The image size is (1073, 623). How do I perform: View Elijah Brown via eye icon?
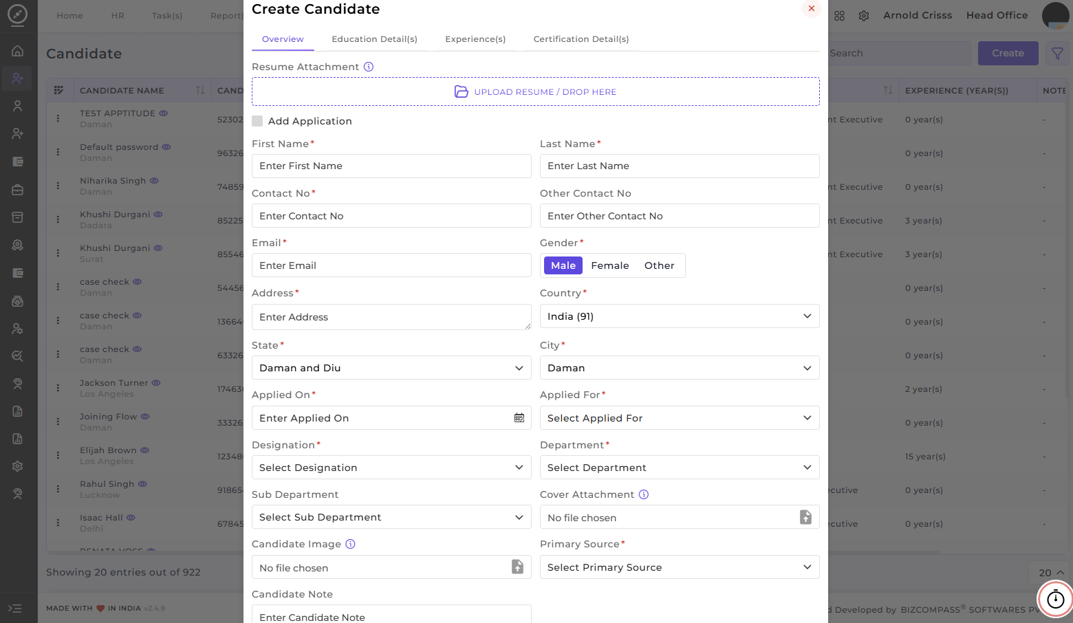(144, 450)
